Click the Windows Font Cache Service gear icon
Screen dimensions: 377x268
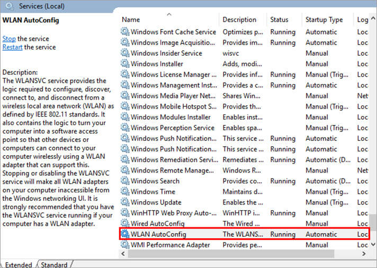coord(125,32)
